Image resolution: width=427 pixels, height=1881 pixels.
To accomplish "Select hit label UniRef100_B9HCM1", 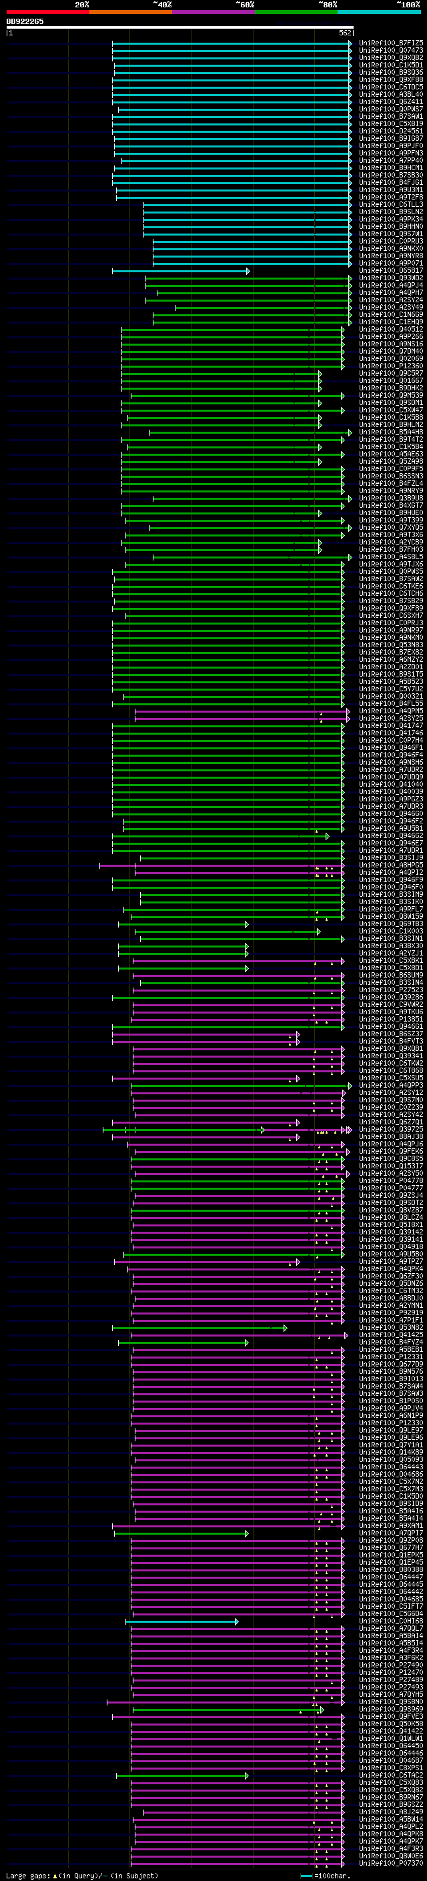I will click(x=391, y=168).
